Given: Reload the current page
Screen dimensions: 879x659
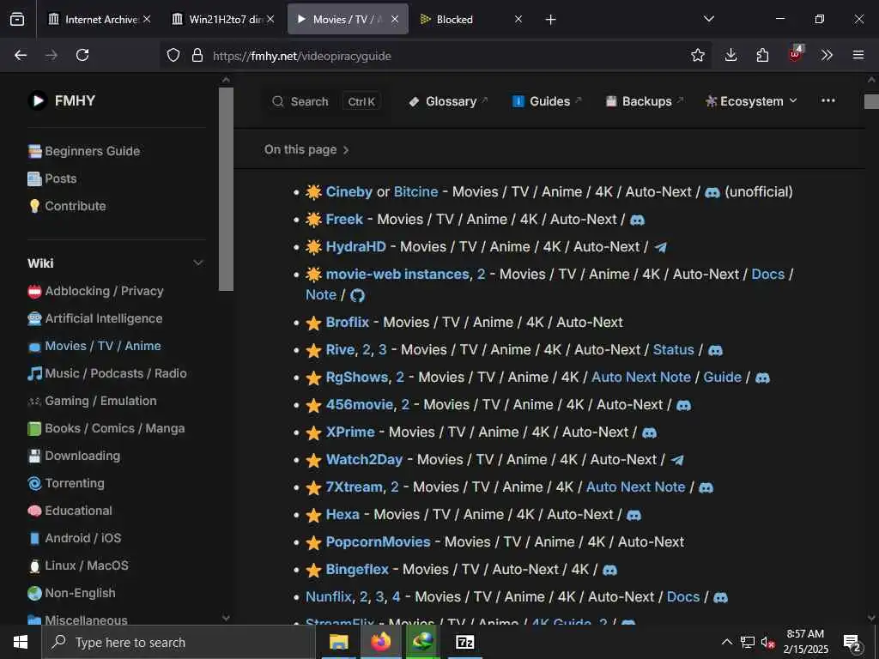Looking at the screenshot, I should tap(82, 55).
